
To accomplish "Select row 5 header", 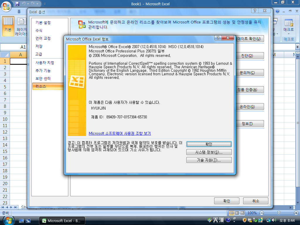I will tap(5, 87).
